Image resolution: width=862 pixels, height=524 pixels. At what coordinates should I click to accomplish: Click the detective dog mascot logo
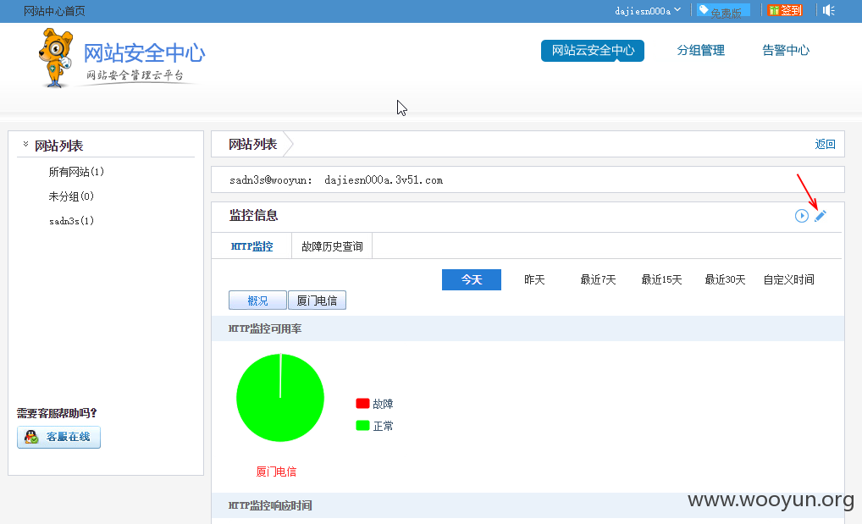(x=56, y=58)
